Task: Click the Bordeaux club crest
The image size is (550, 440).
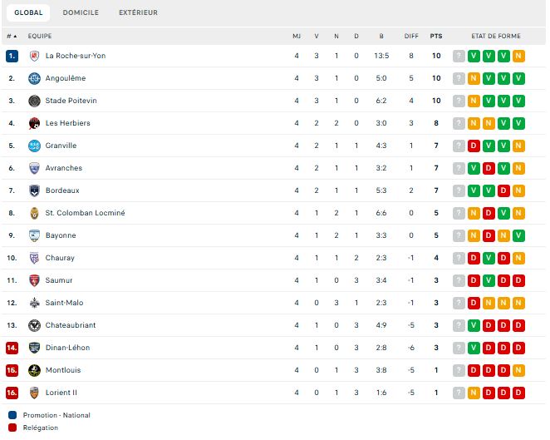Action: click(34, 190)
